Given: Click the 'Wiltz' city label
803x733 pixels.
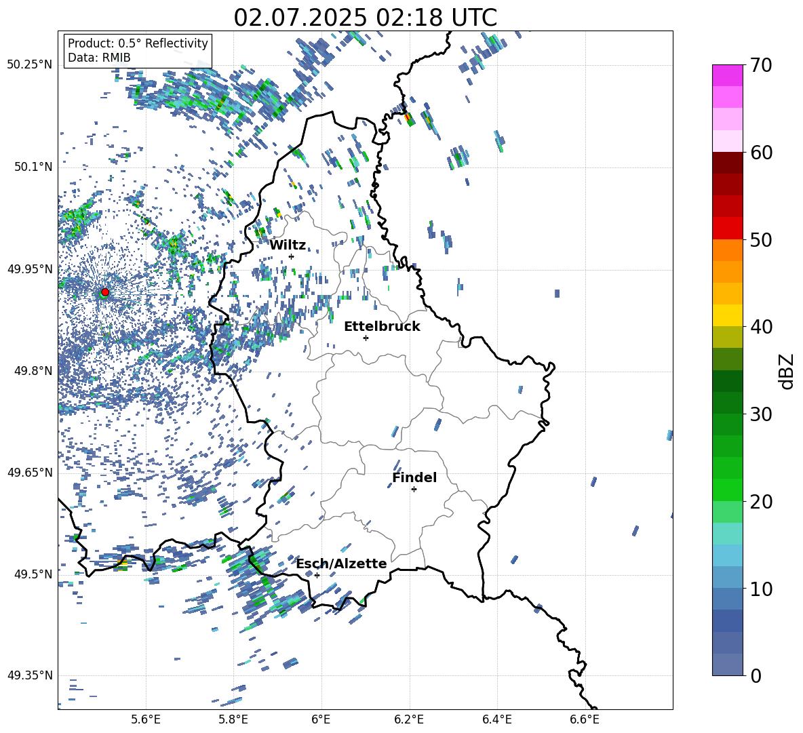Looking at the screenshot, I should 288,245.
